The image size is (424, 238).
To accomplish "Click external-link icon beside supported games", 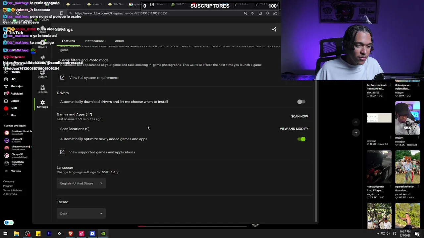I will point(62,152).
